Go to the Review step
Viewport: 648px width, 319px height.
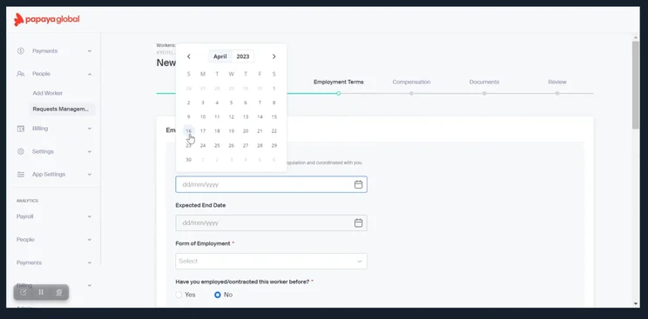pyautogui.click(x=557, y=82)
